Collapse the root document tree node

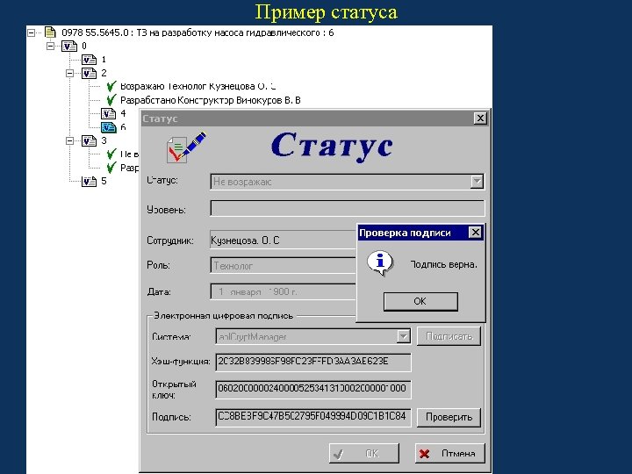coord(31,32)
